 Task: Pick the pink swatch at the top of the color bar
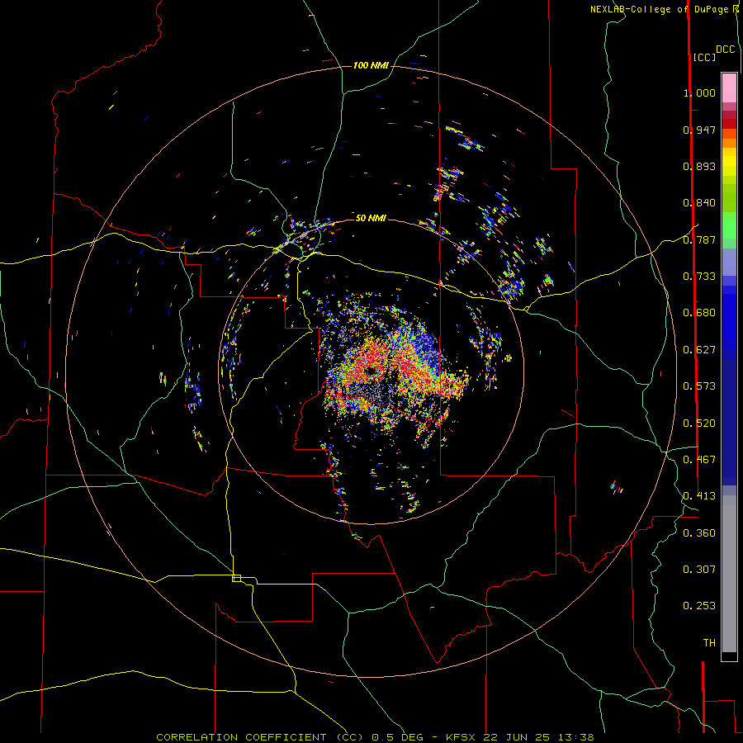pos(729,88)
